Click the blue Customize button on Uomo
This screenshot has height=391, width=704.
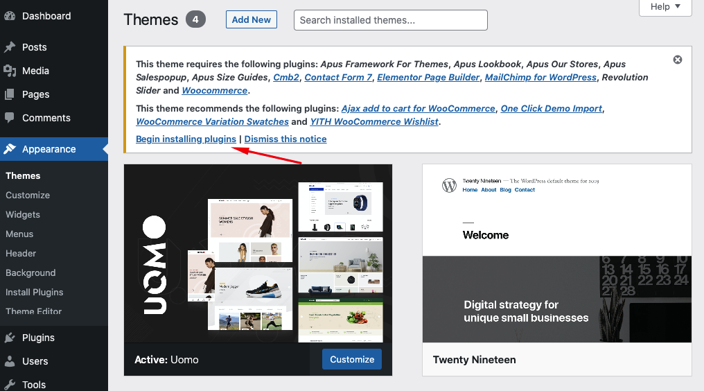(352, 359)
